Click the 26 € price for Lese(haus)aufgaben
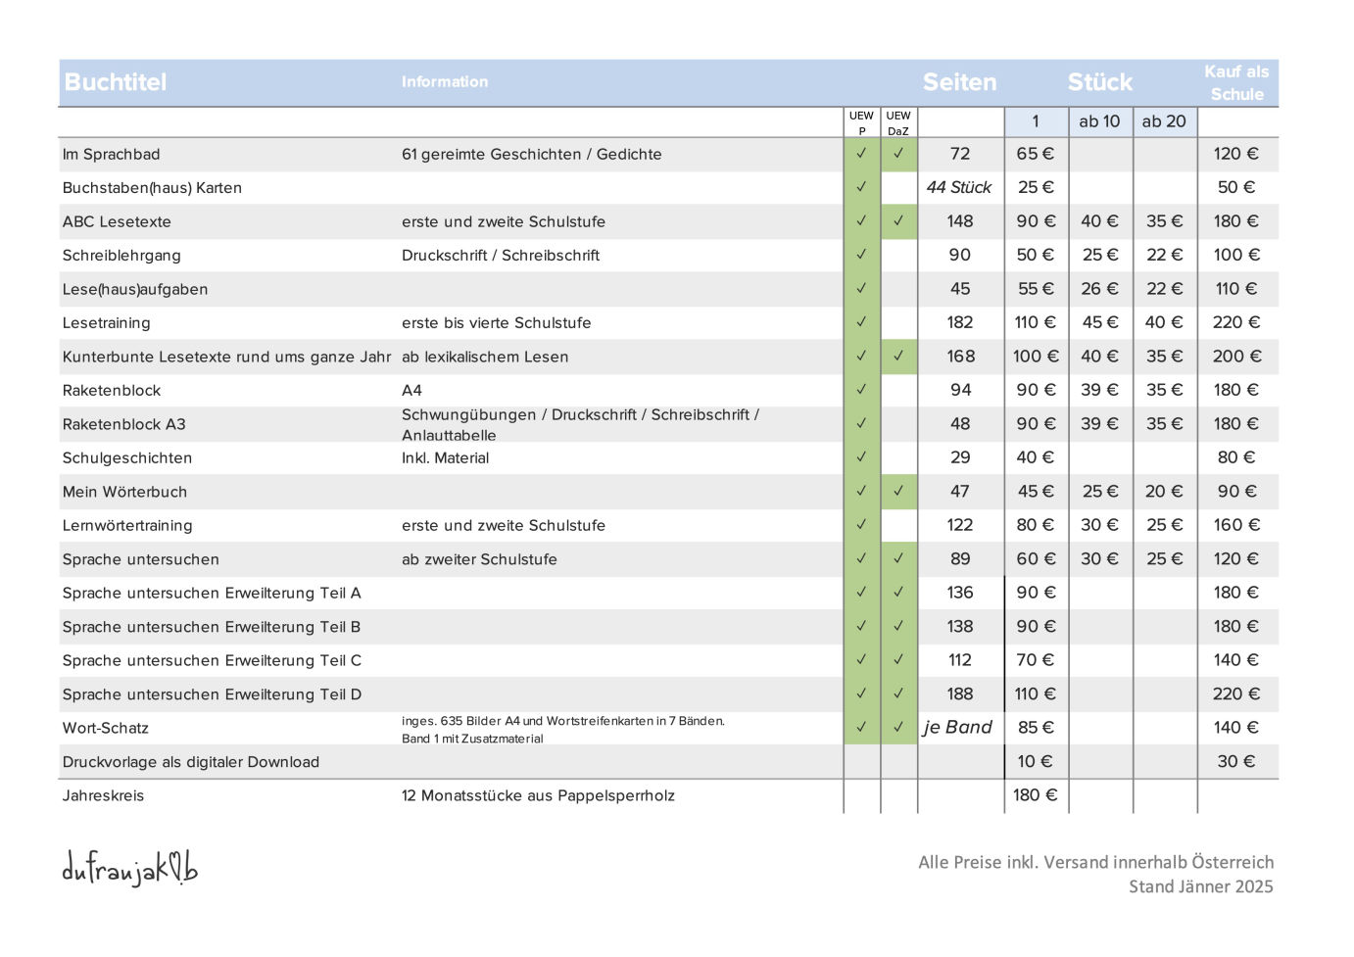Image resolution: width=1354 pixels, height=957 pixels. (1099, 289)
